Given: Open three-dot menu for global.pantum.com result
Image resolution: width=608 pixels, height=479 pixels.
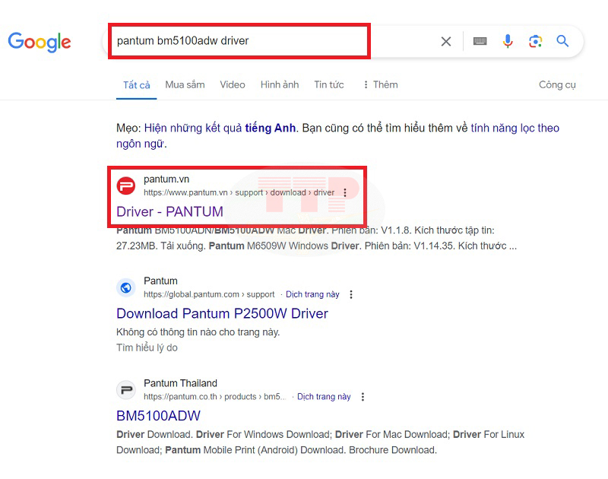Looking at the screenshot, I should click(351, 294).
